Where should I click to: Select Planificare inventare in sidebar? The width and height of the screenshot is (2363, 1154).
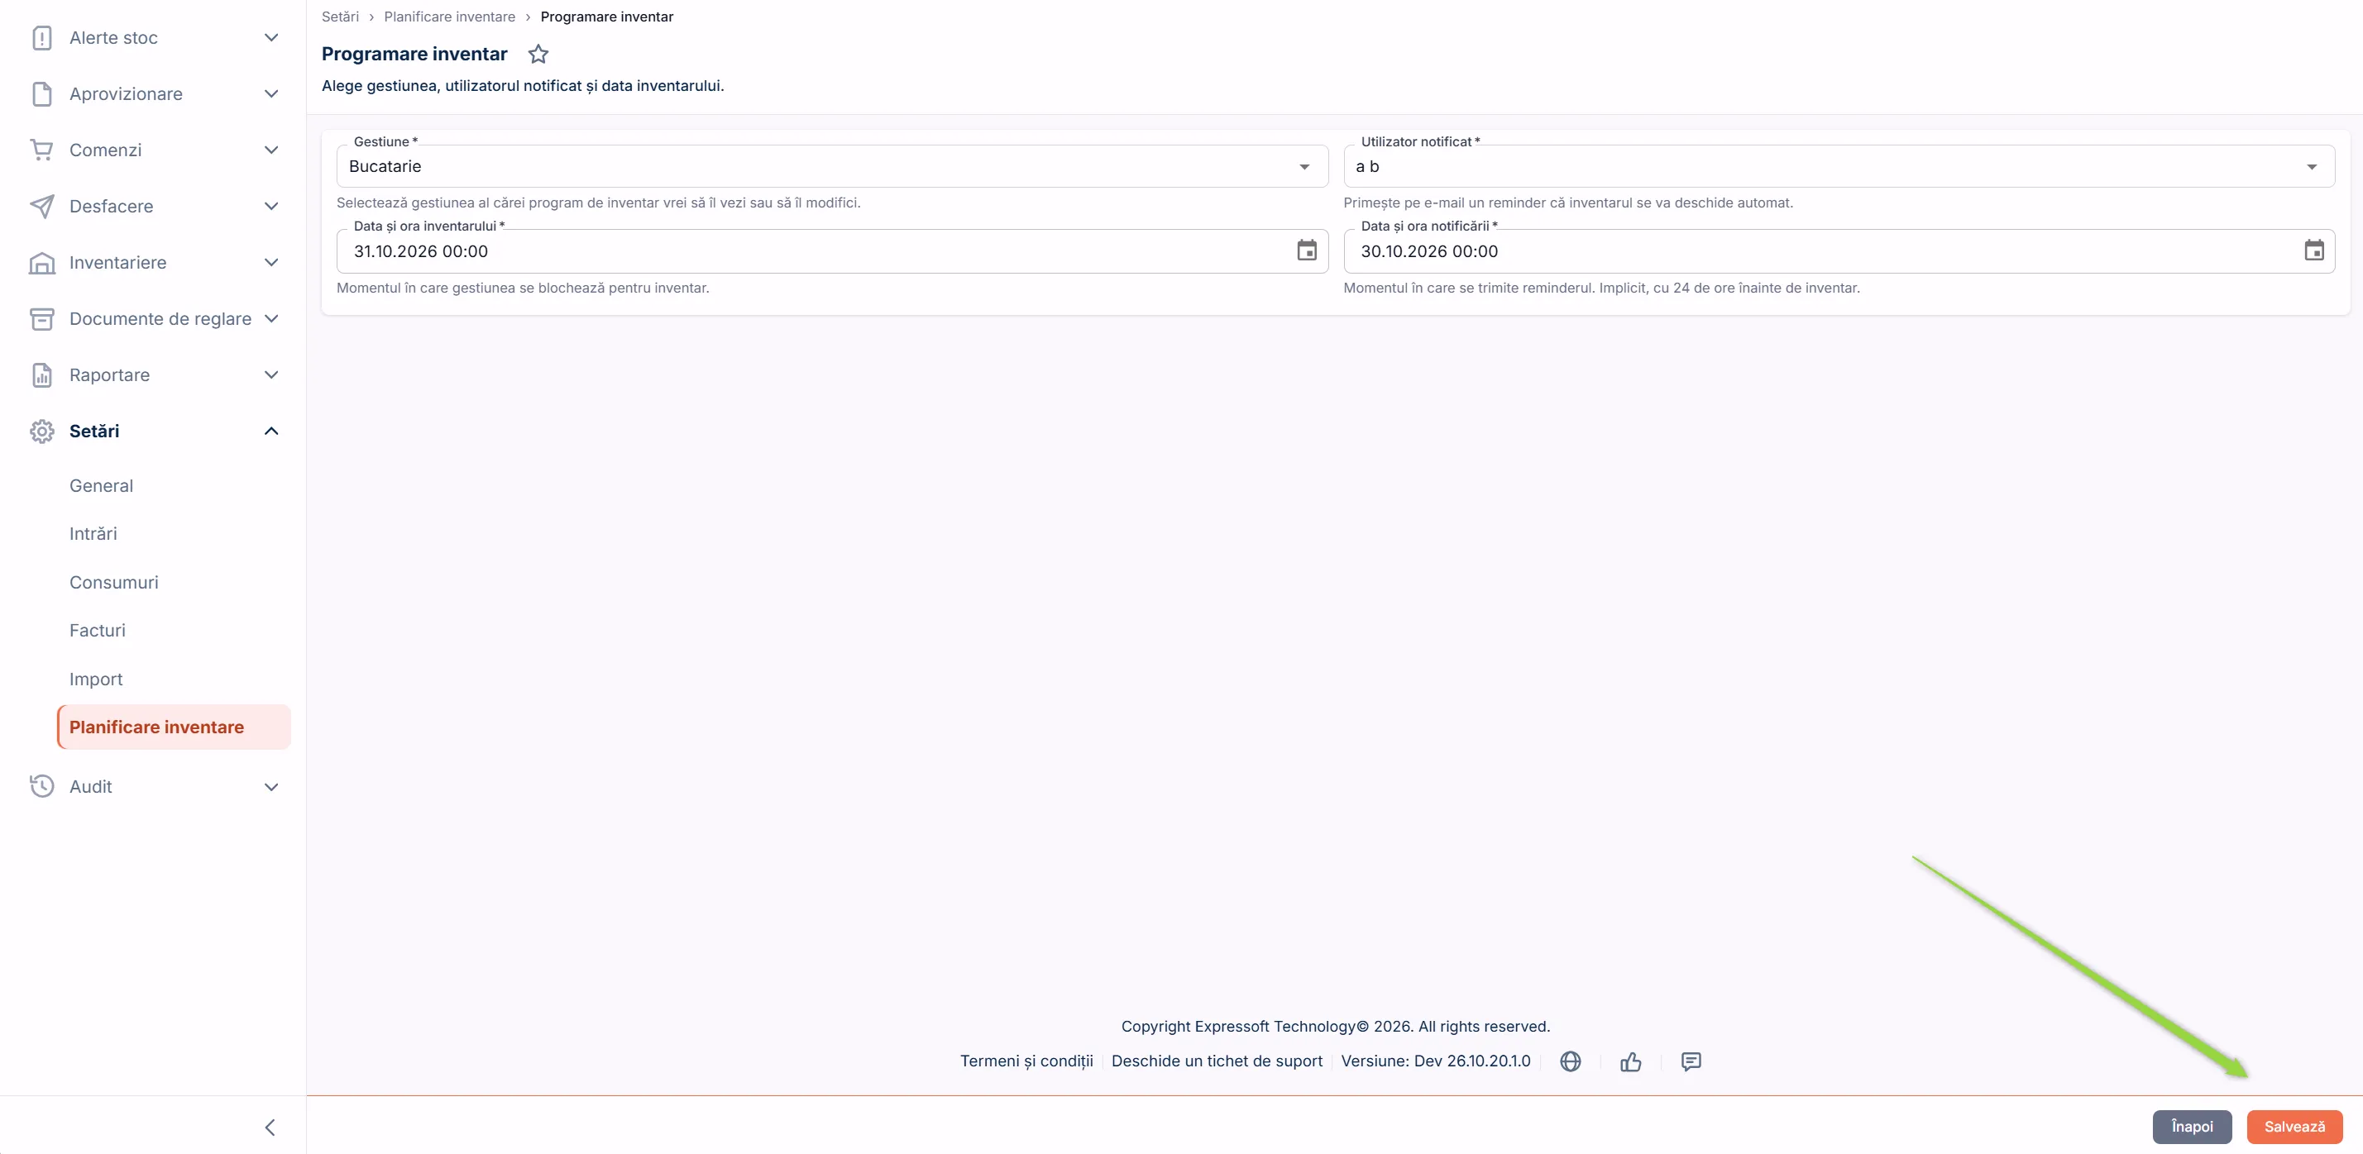pyautogui.click(x=175, y=727)
